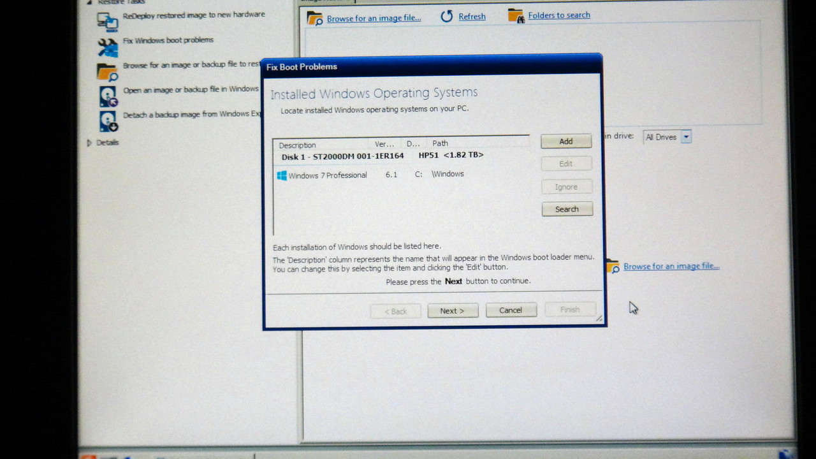Select the Windows 7 Professional entry
816x459 pixels.
[x=327, y=175]
